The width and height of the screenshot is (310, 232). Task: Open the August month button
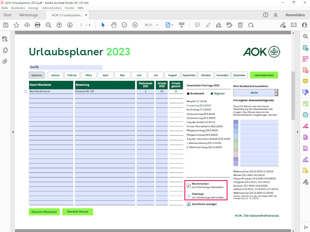[172, 75]
